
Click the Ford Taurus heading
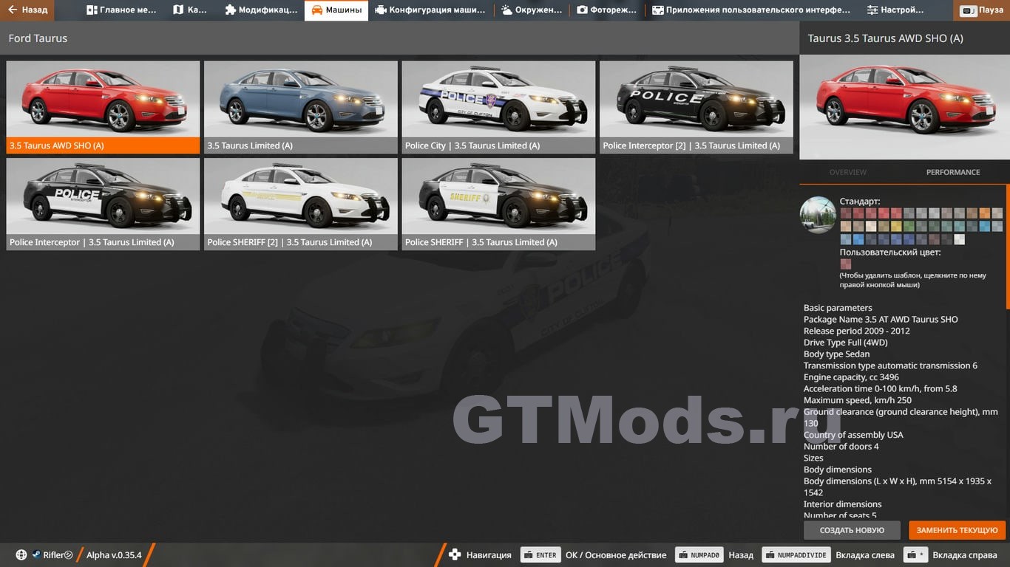(x=38, y=38)
